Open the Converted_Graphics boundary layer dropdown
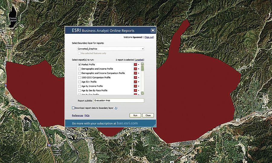This screenshot has height=163, width=272. [110, 49]
